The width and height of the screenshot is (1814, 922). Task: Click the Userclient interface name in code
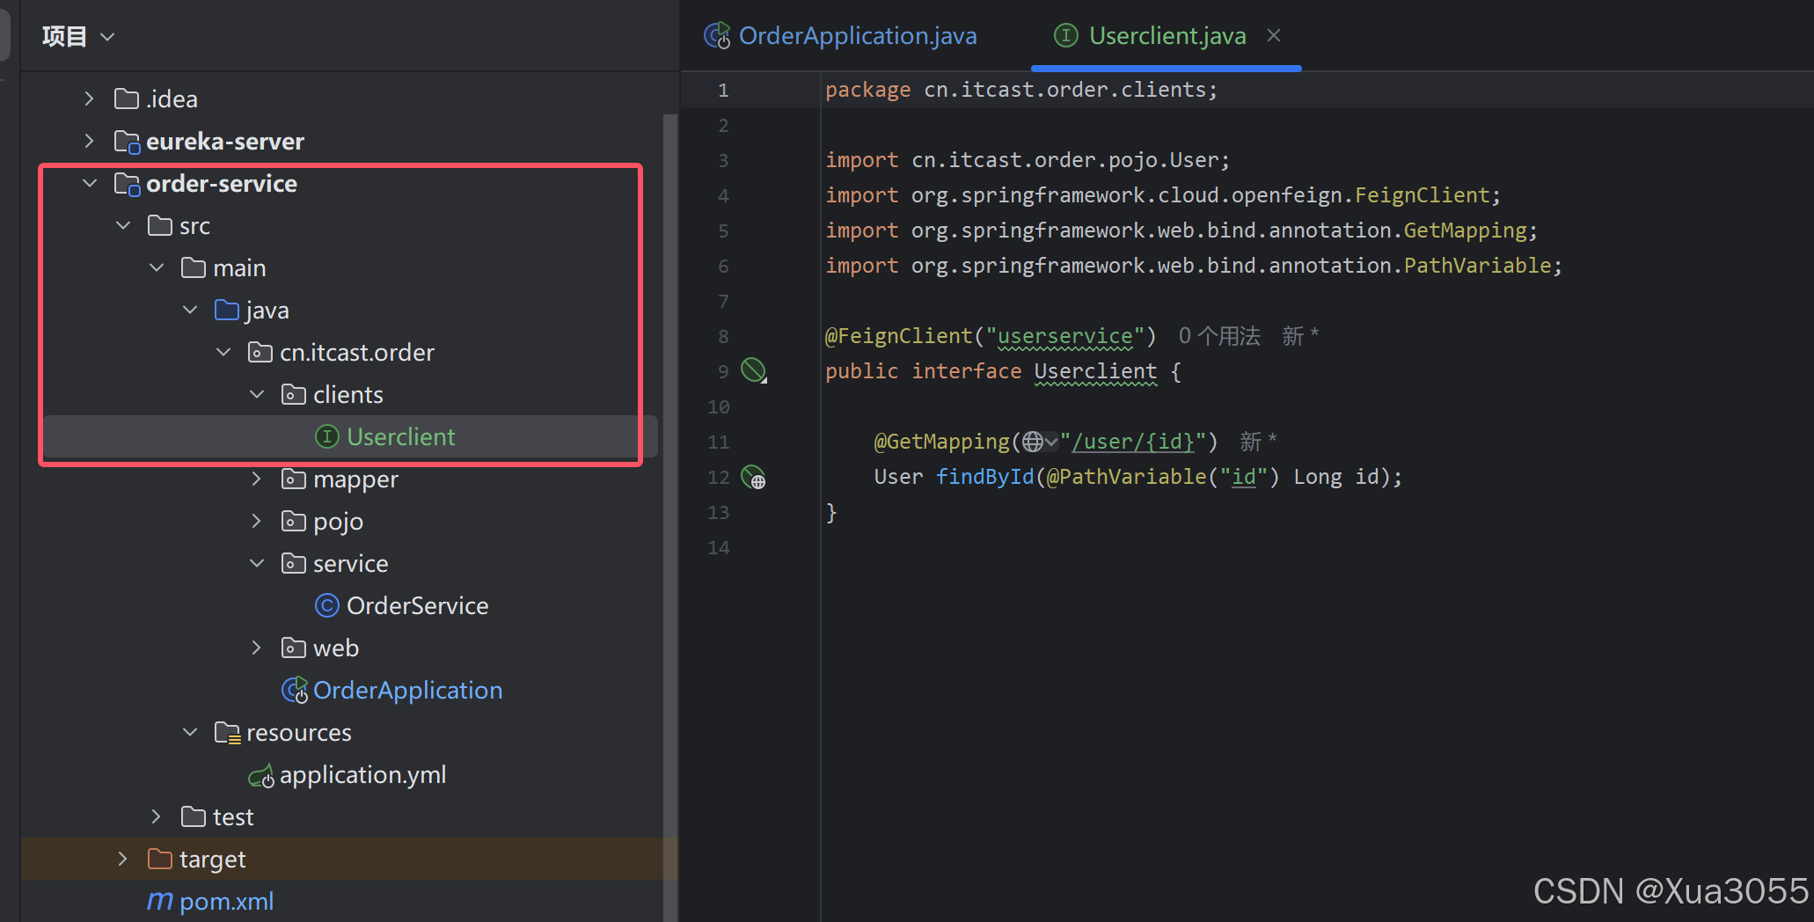coord(1095,371)
